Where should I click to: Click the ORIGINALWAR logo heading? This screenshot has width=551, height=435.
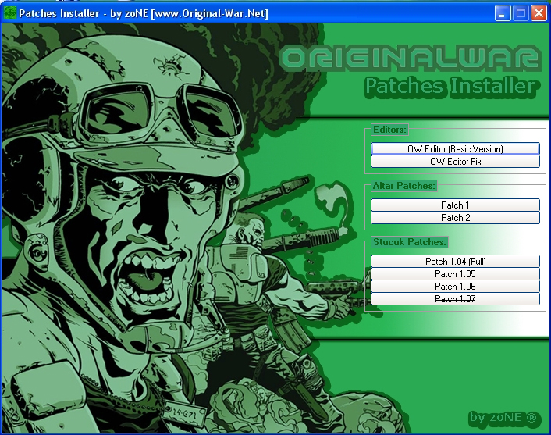pos(411,58)
